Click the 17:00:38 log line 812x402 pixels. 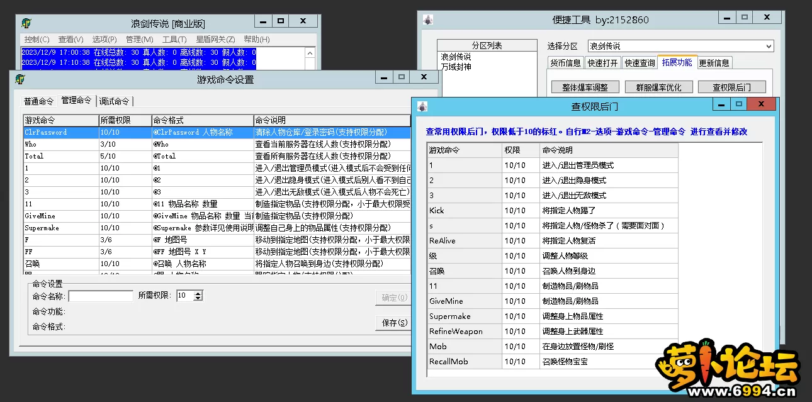pos(138,53)
